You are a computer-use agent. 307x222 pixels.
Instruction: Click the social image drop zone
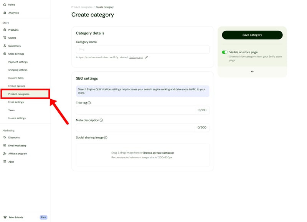pos(142,155)
